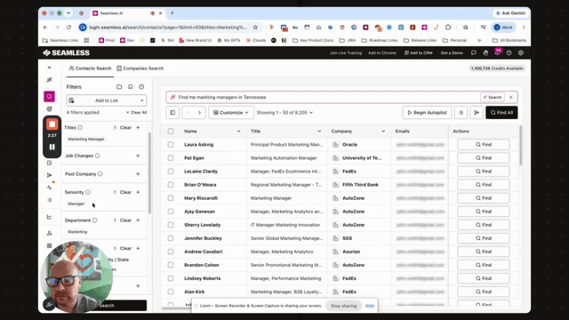Viewport: 569px width, 320px height.
Task: Click Get a Demo link
Action: pos(452,52)
